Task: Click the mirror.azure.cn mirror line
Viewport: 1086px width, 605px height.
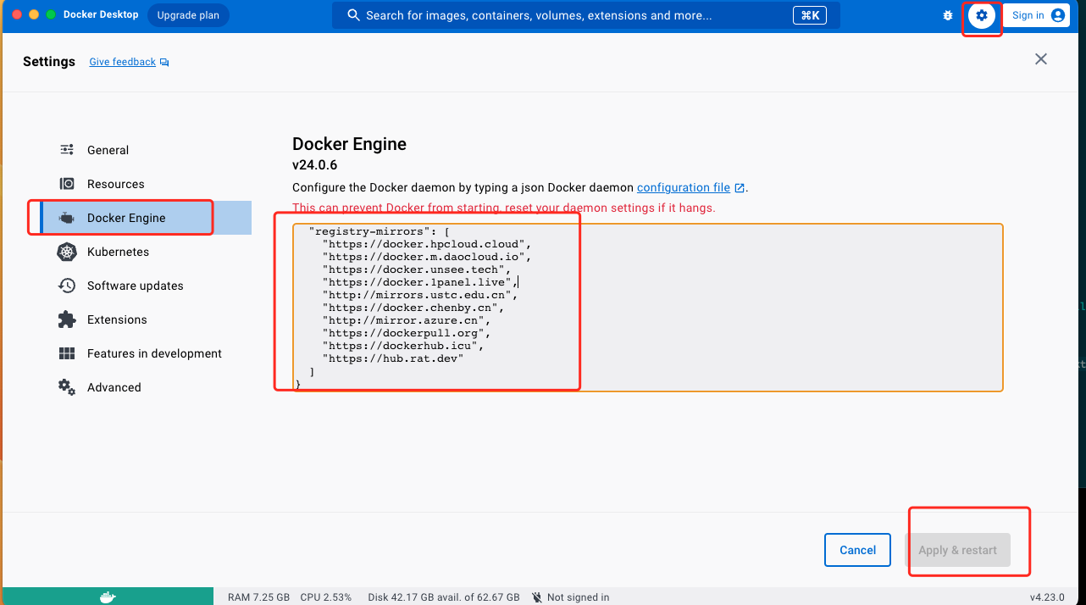Action: (x=407, y=320)
